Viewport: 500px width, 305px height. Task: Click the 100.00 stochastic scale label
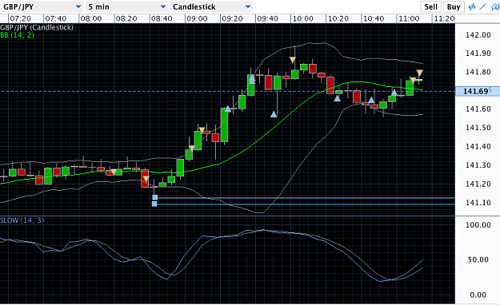click(x=478, y=225)
